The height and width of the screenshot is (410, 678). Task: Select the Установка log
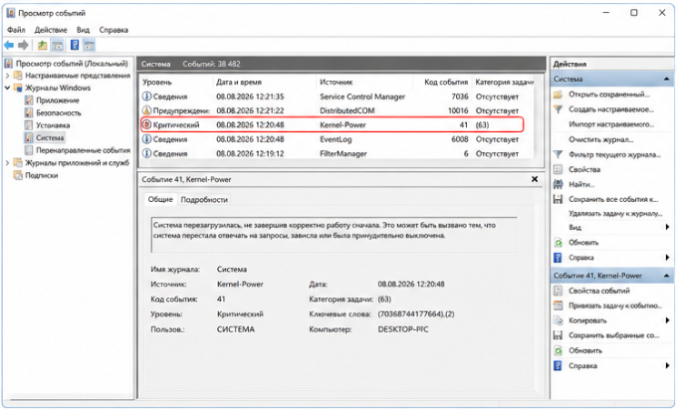coord(53,125)
